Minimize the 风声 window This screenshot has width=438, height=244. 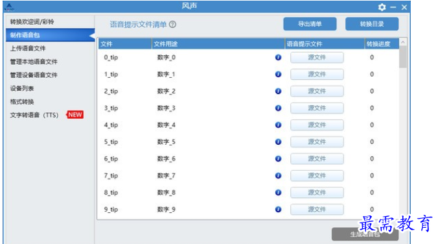(393, 7)
